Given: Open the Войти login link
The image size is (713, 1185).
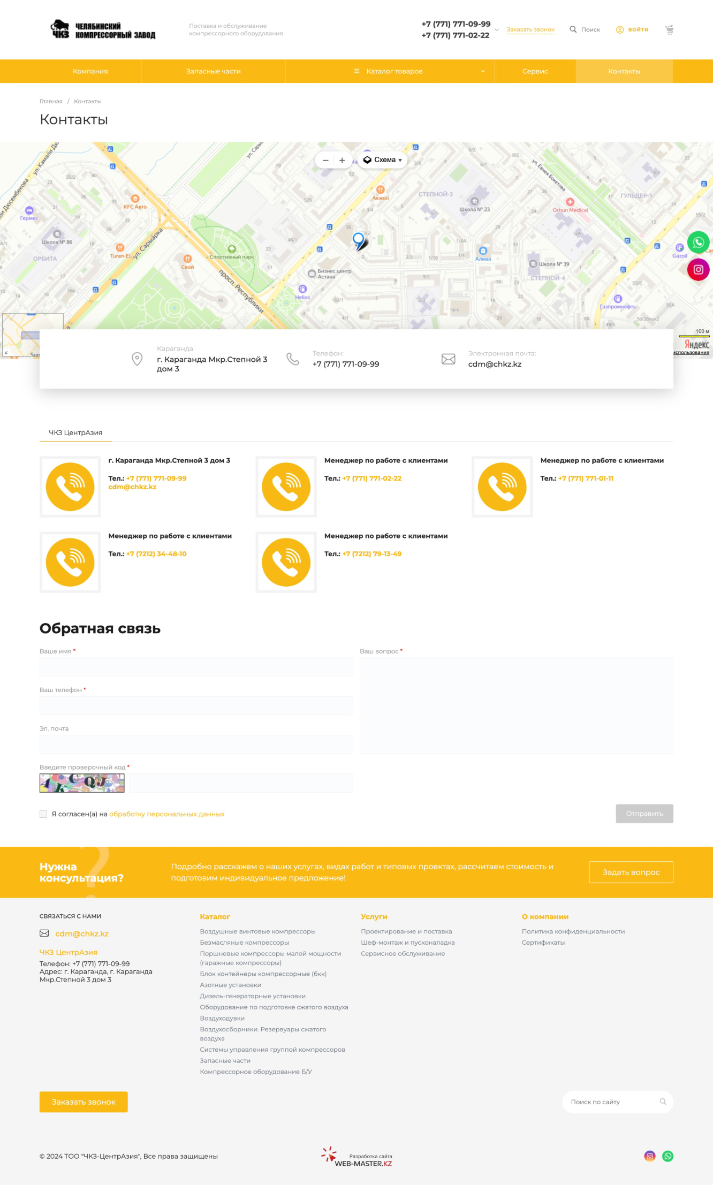Looking at the screenshot, I should pos(633,29).
